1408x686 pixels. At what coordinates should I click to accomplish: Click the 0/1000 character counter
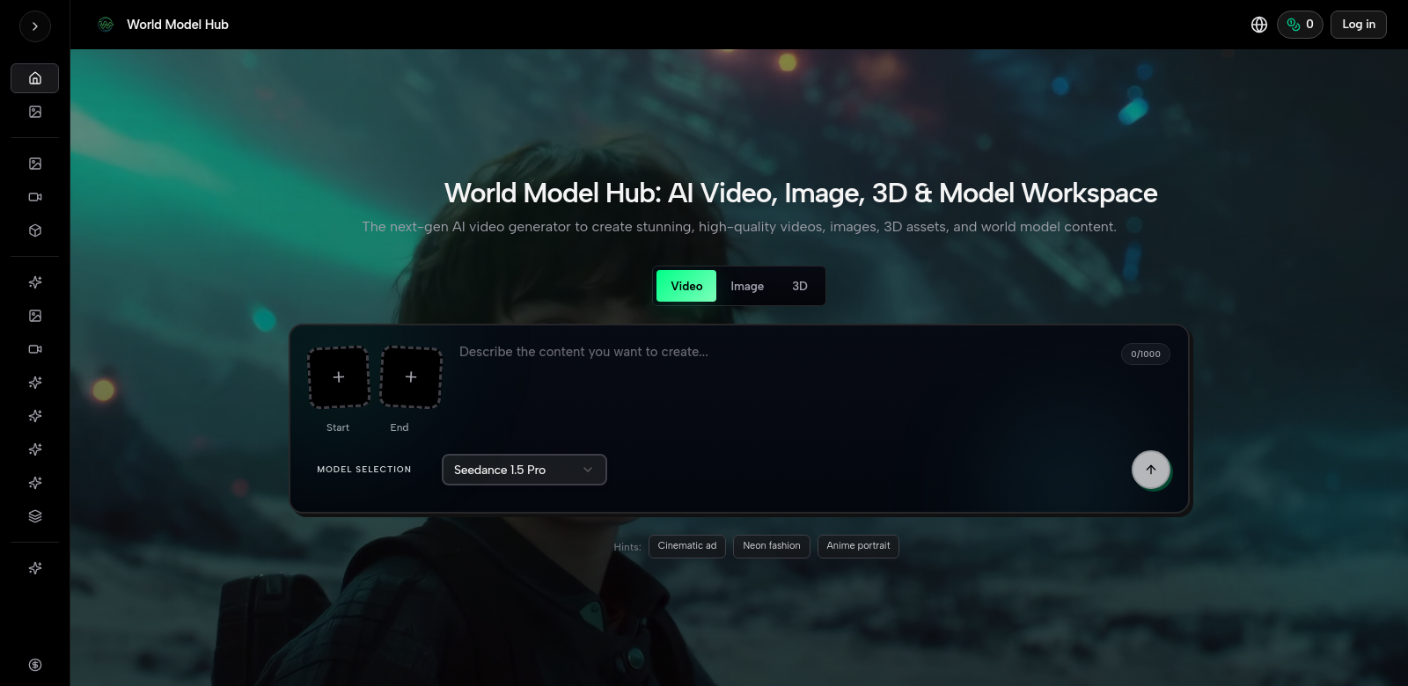[x=1146, y=354]
